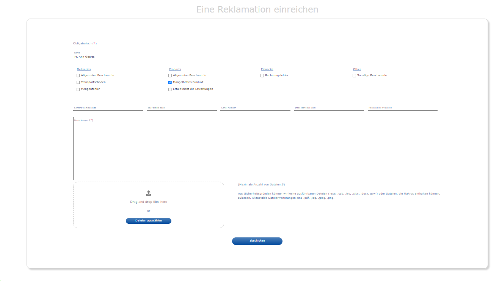Enable the Mengenfehler checkbox
Screen dimensions: 499x281
(78, 89)
